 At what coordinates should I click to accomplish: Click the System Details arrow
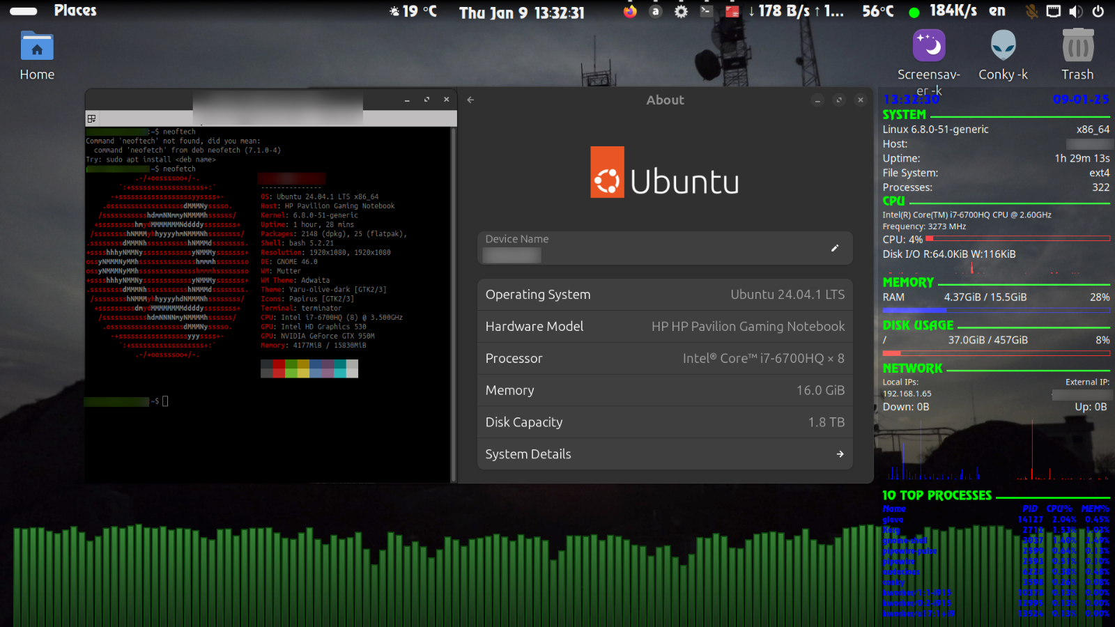pos(840,454)
